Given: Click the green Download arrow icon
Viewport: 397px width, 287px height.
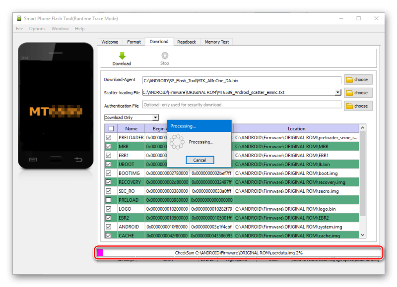Looking at the screenshot, I should [x=122, y=56].
